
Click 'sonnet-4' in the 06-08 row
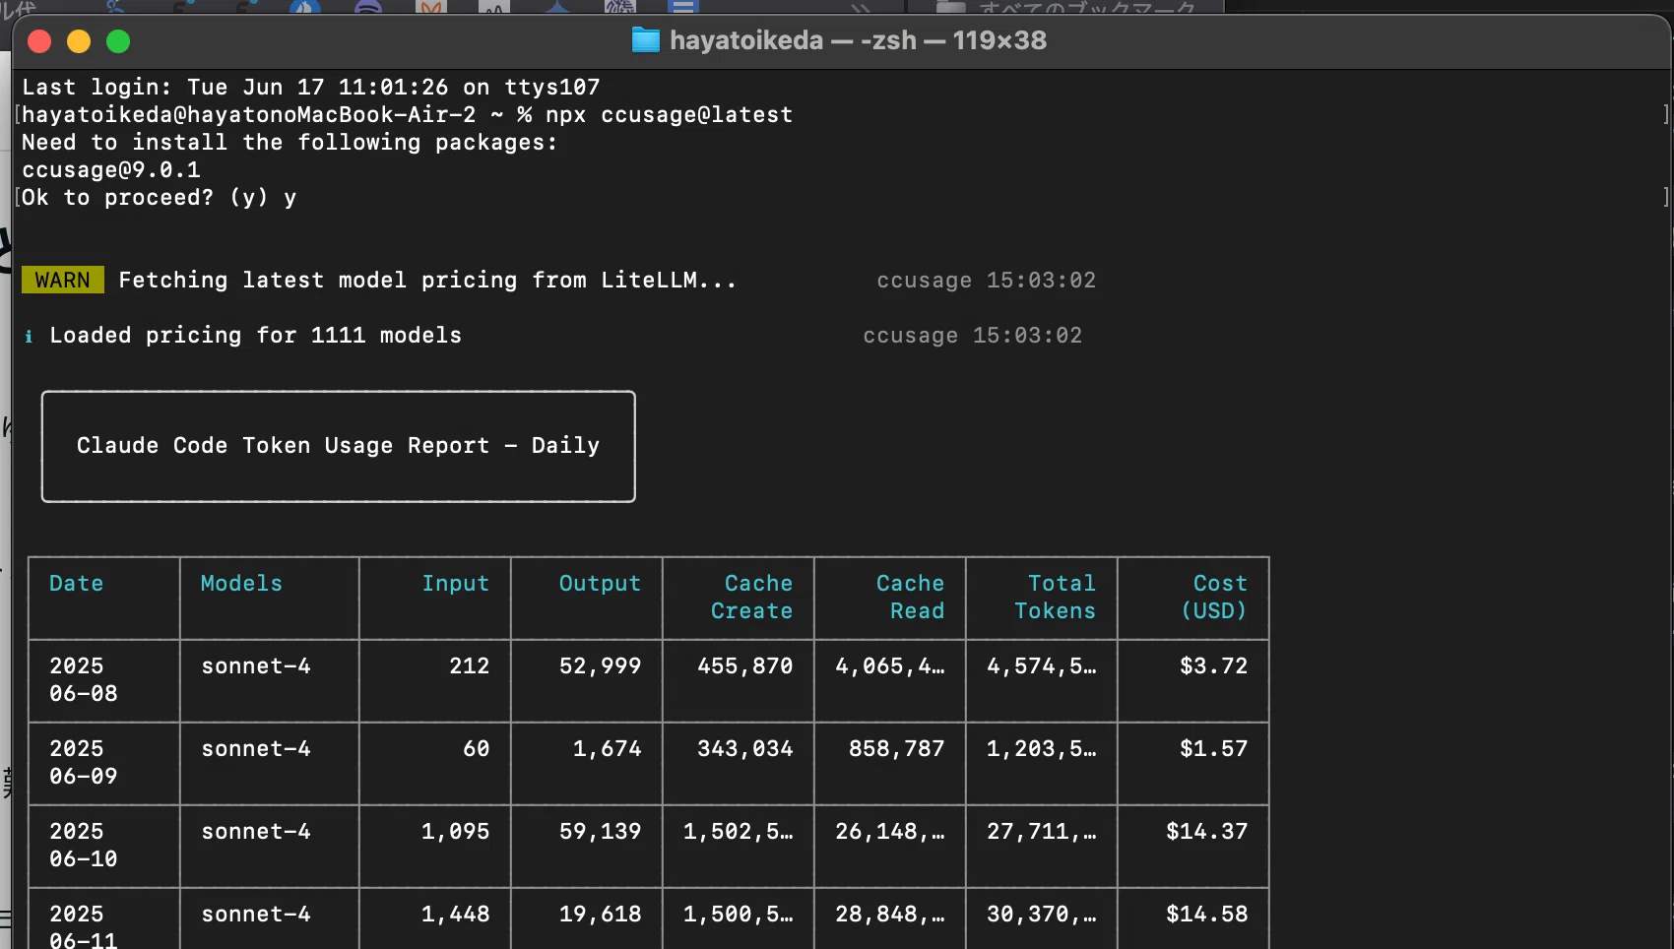(x=256, y=666)
